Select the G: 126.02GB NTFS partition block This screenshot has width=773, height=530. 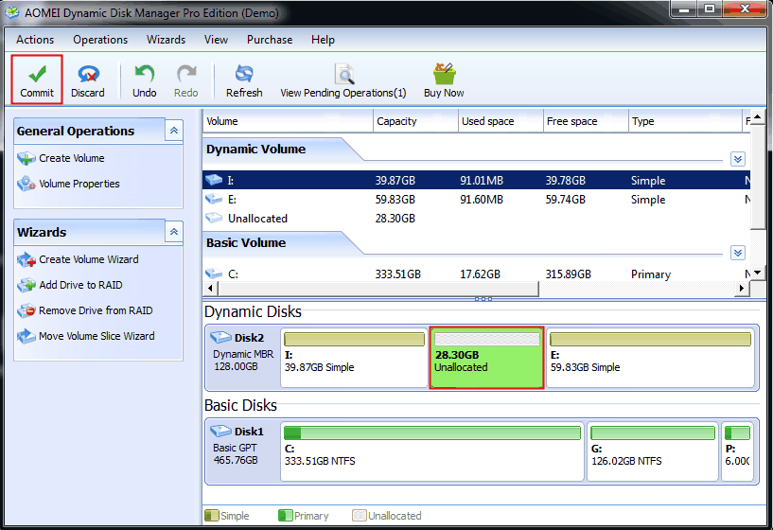653,451
